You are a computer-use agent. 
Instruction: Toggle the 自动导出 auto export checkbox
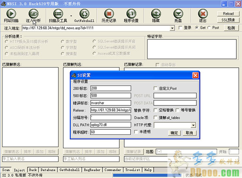pyautogui.click(x=157, y=65)
